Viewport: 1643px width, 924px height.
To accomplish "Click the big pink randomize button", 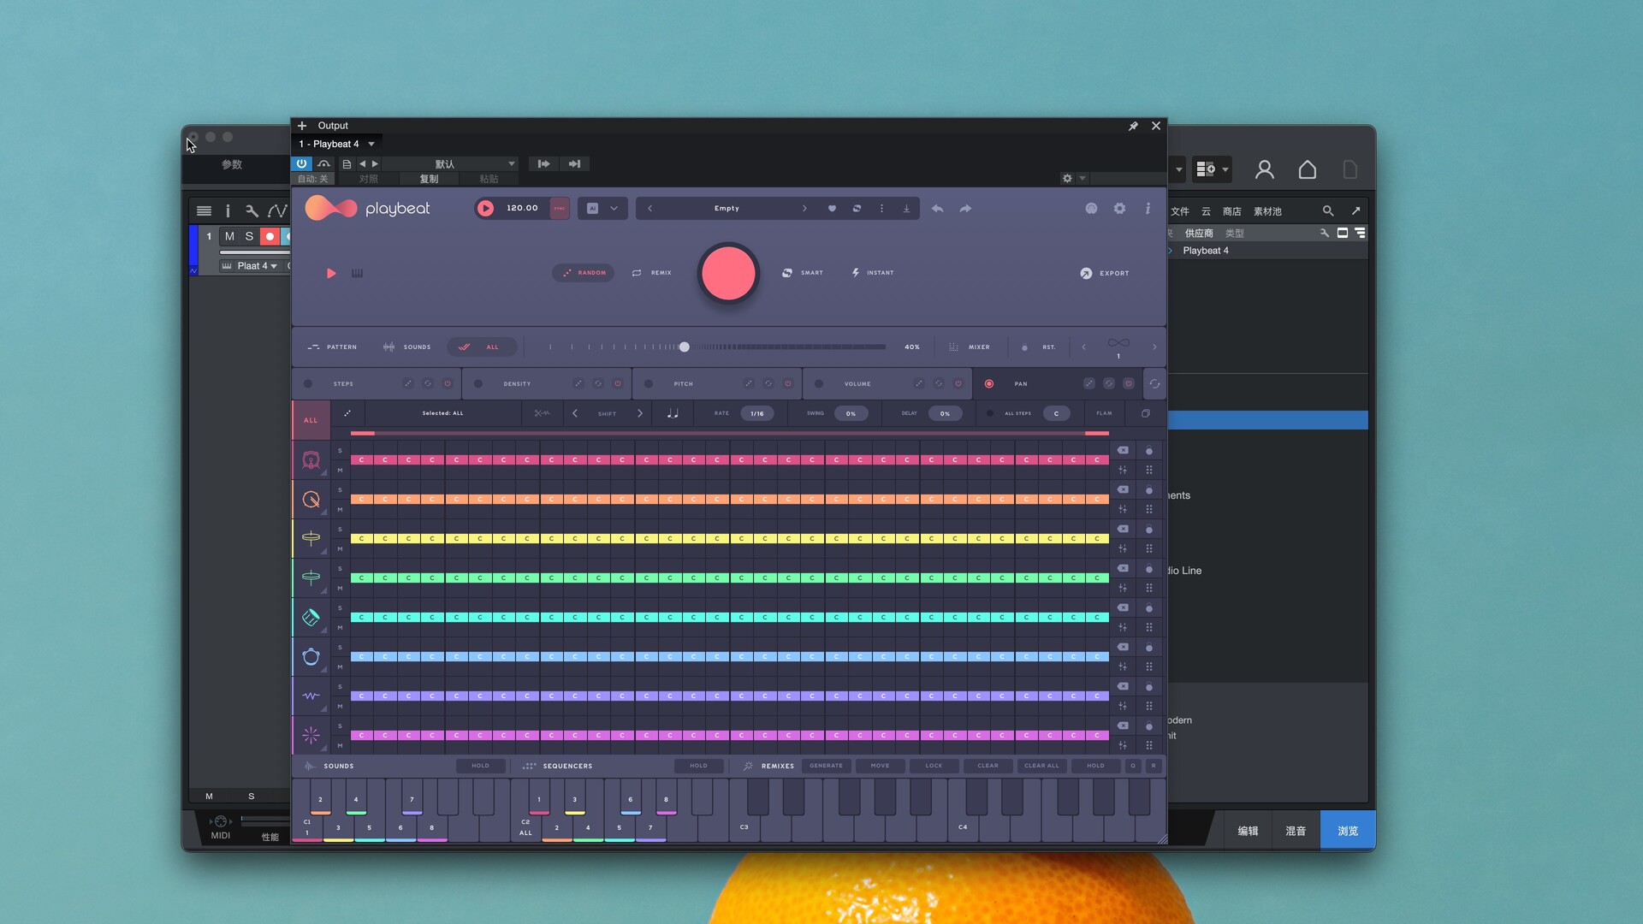I will point(728,274).
